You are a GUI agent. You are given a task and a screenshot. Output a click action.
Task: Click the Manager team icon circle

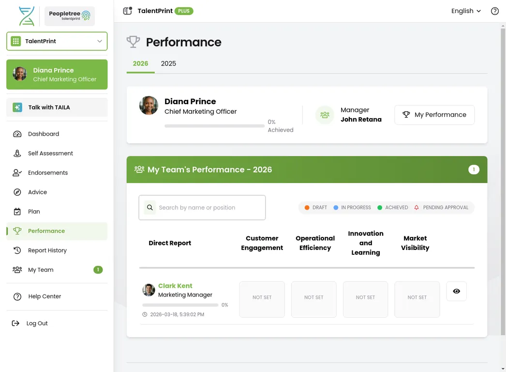click(x=325, y=115)
